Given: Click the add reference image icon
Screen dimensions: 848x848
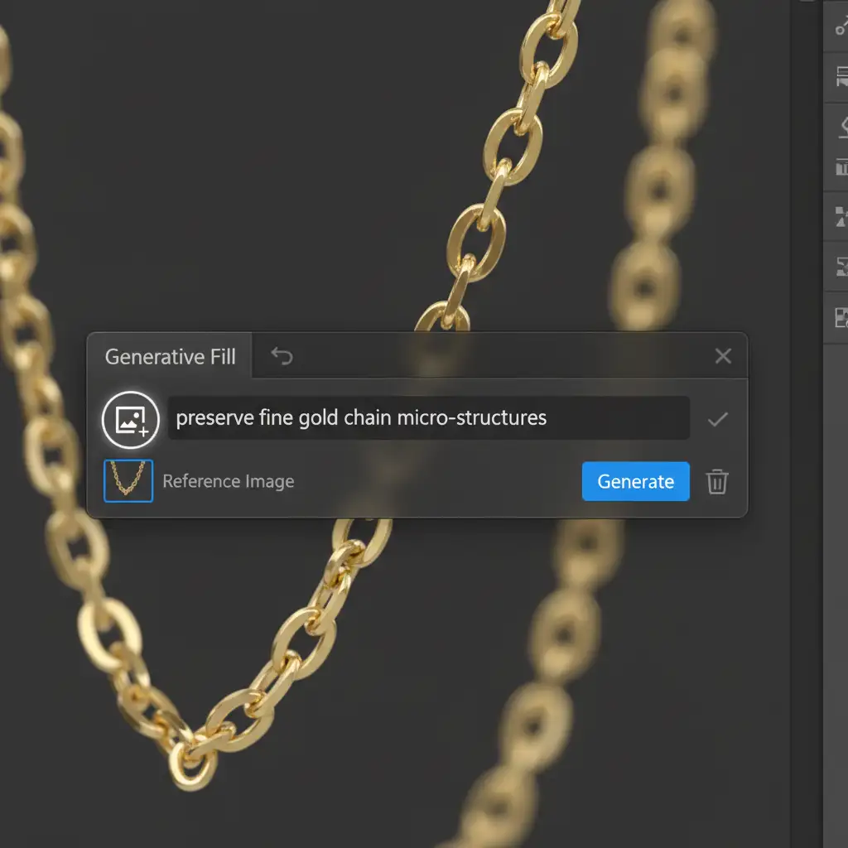Looking at the screenshot, I should coord(131,420).
